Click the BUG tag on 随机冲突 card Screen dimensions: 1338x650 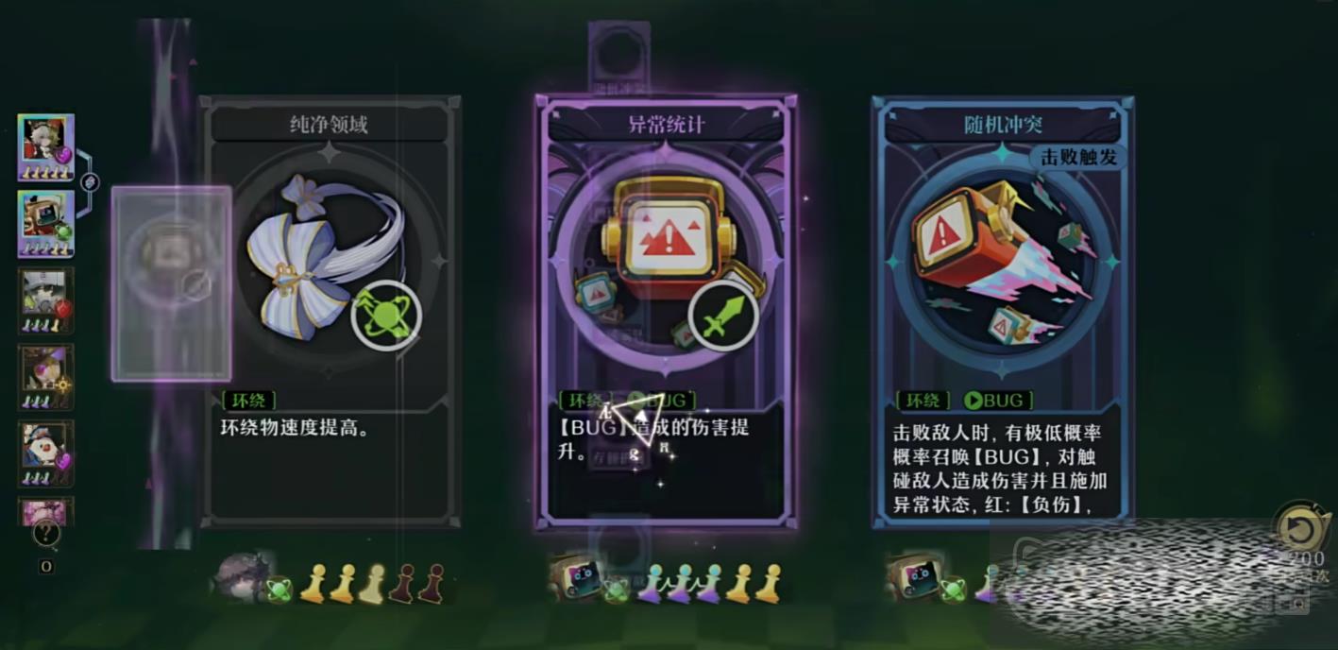point(996,401)
